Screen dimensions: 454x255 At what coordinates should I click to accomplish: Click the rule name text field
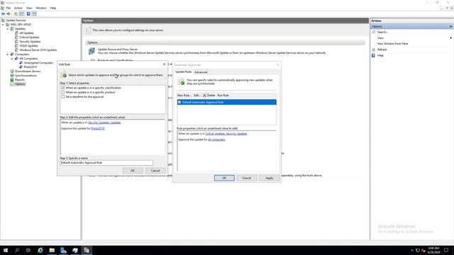106,163
